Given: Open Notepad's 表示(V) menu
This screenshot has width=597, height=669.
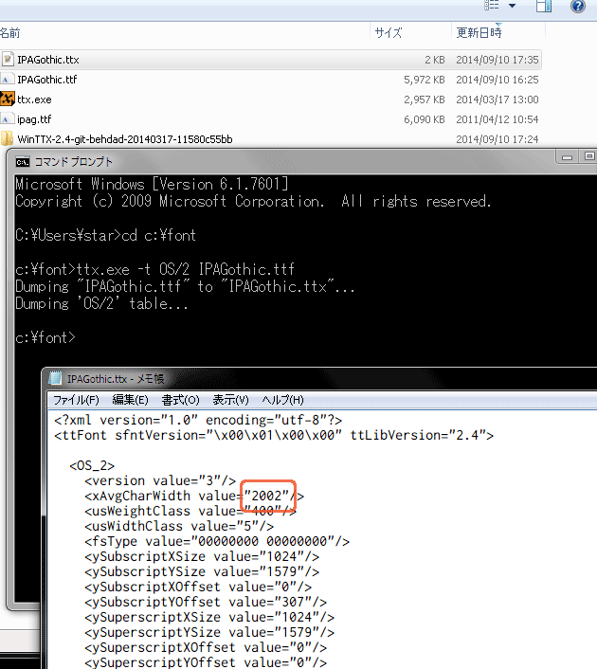Looking at the screenshot, I should (230, 400).
